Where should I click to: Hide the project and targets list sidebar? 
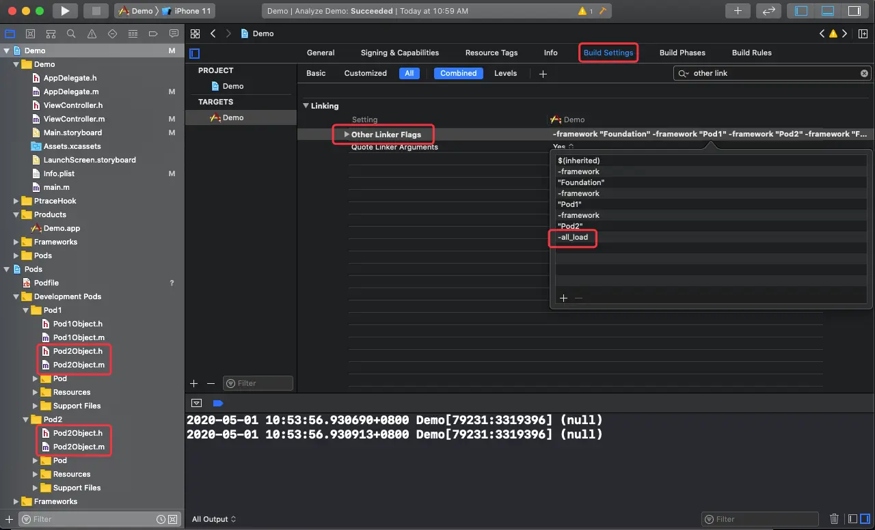(x=195, y=53)
